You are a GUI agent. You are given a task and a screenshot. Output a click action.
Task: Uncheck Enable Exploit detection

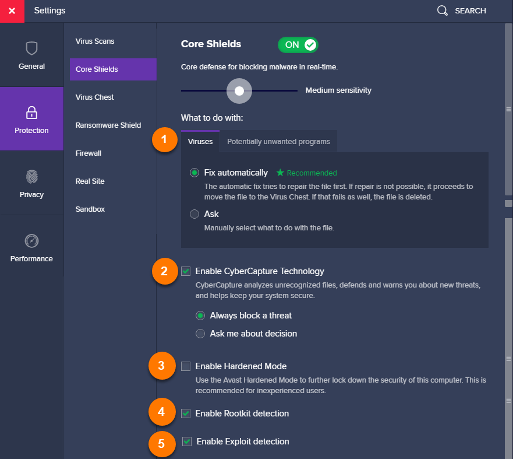[187, 442]
